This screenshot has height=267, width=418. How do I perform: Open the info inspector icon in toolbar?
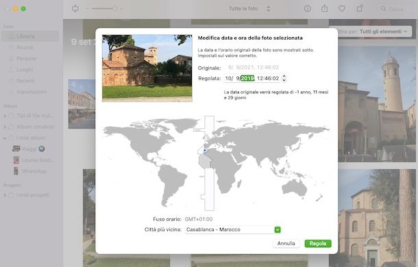pos(308,9)
